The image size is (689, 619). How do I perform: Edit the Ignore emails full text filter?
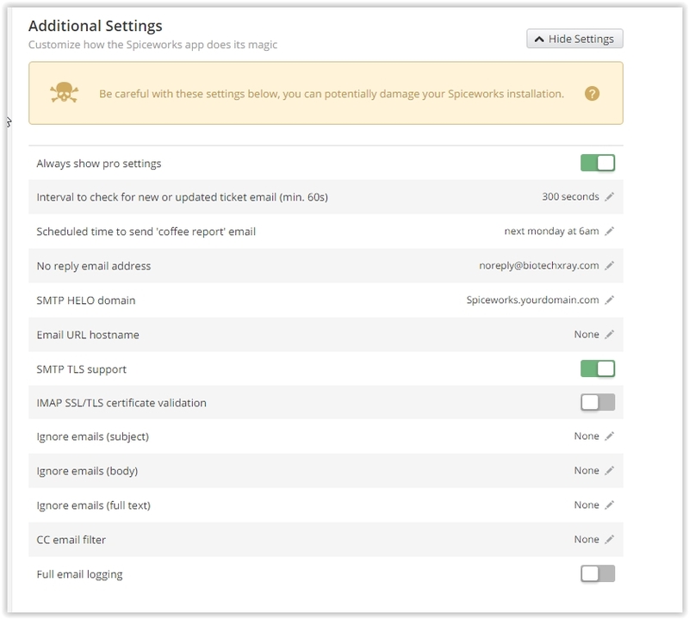coord(611,504)
